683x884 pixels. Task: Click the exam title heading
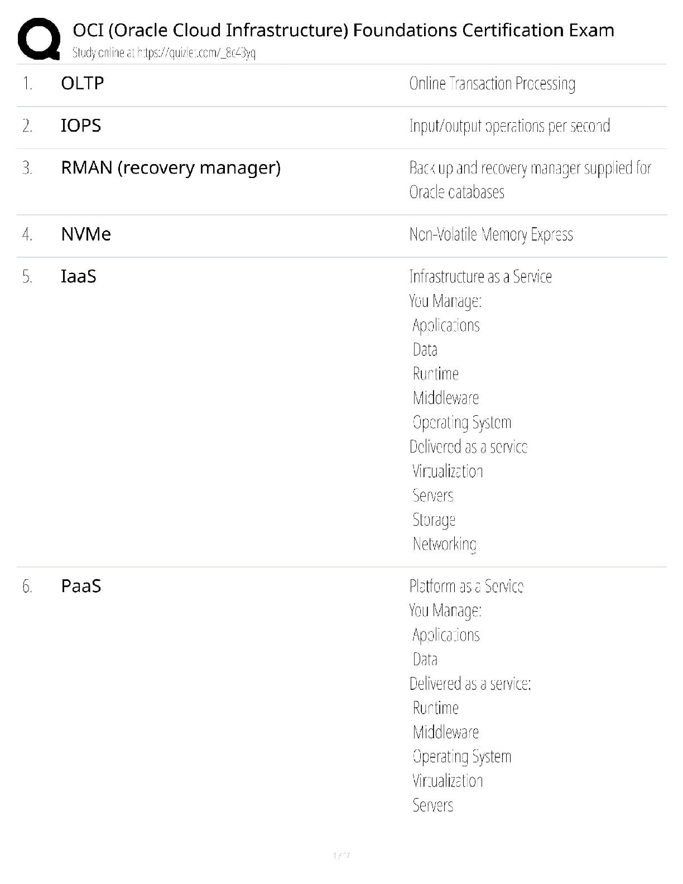343,30
